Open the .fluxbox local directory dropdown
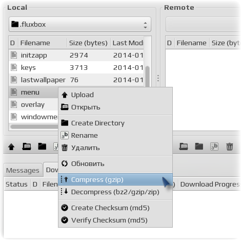 point(80,24)
